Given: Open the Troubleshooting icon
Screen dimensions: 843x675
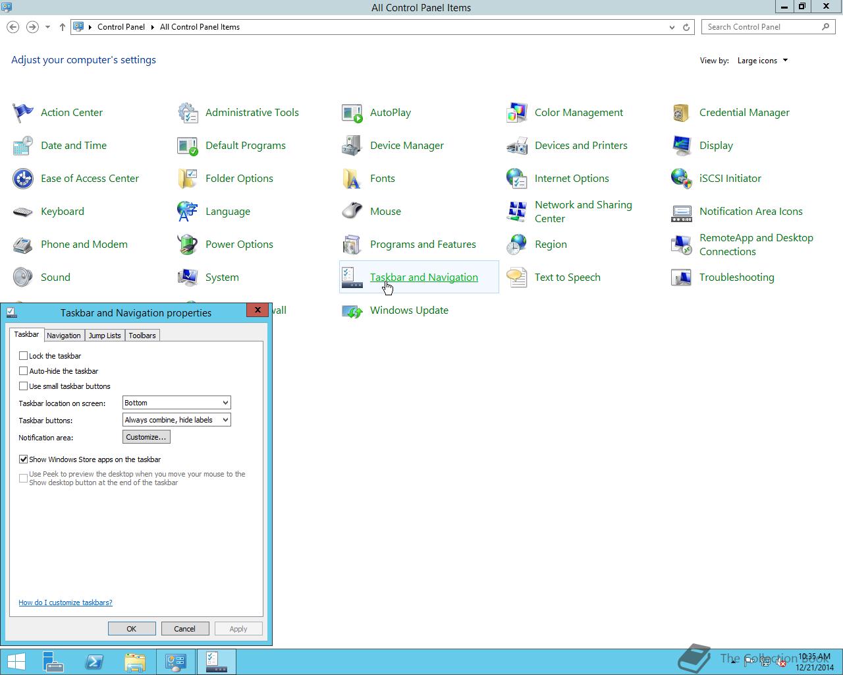Looking at the screenshot, I should (x=682, y=278).
